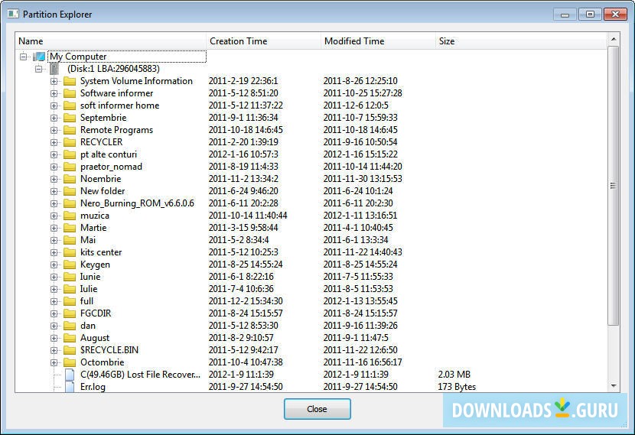This screenshot has height=435, width=635.
Task: Sort by Modified Time column header
Action: [378, 41]
